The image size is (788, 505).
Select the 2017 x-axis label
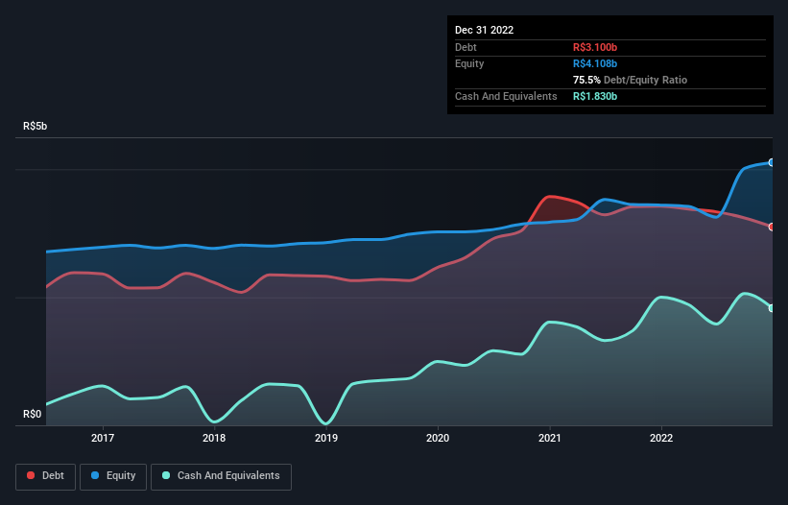click(x=103, y=438)
